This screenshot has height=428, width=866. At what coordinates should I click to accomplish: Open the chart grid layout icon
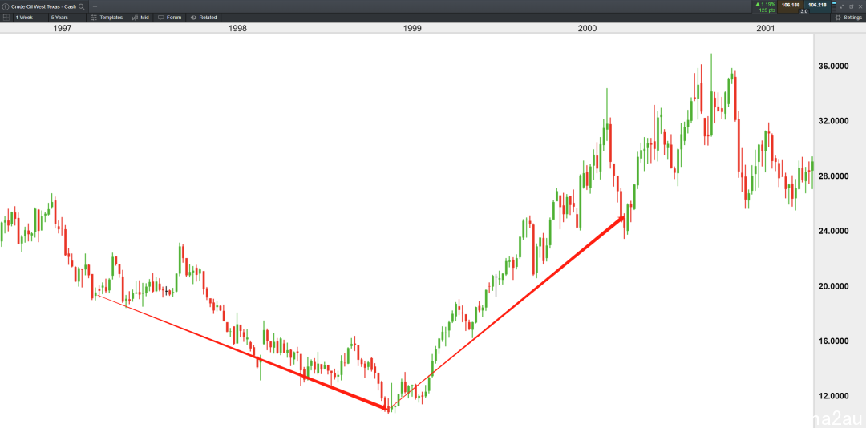pos(6,17)
